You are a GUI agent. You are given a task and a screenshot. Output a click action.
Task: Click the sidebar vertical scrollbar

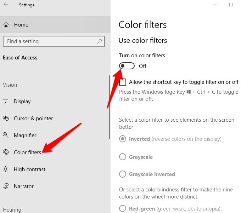pyautogui.click(x=110, y=106)
